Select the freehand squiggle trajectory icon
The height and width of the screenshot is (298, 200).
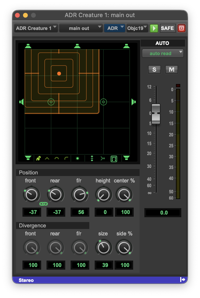tap(39, 158)
